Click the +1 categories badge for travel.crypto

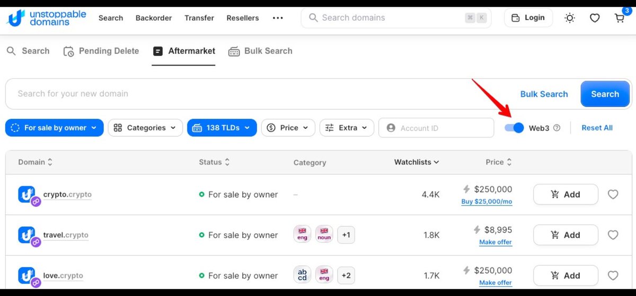pos(346,235)
